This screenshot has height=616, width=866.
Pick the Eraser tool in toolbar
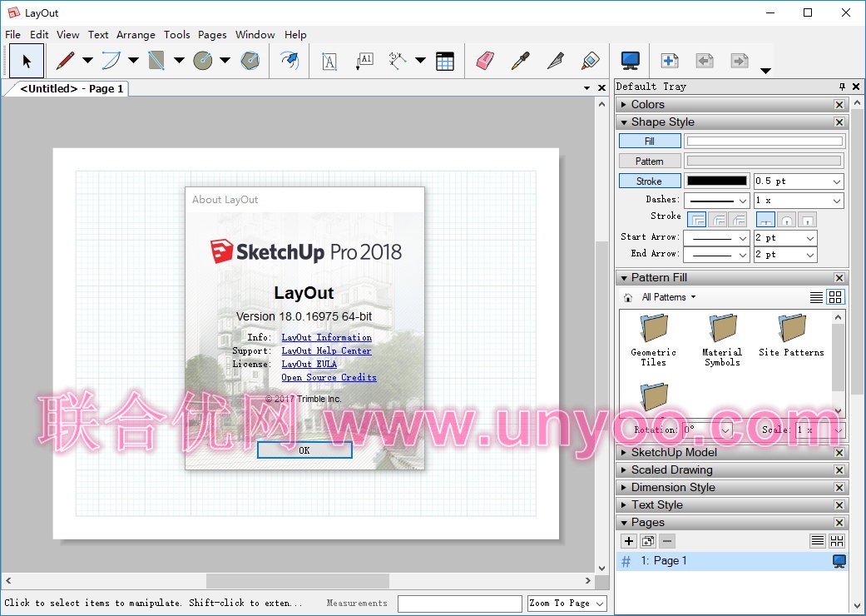485,61
